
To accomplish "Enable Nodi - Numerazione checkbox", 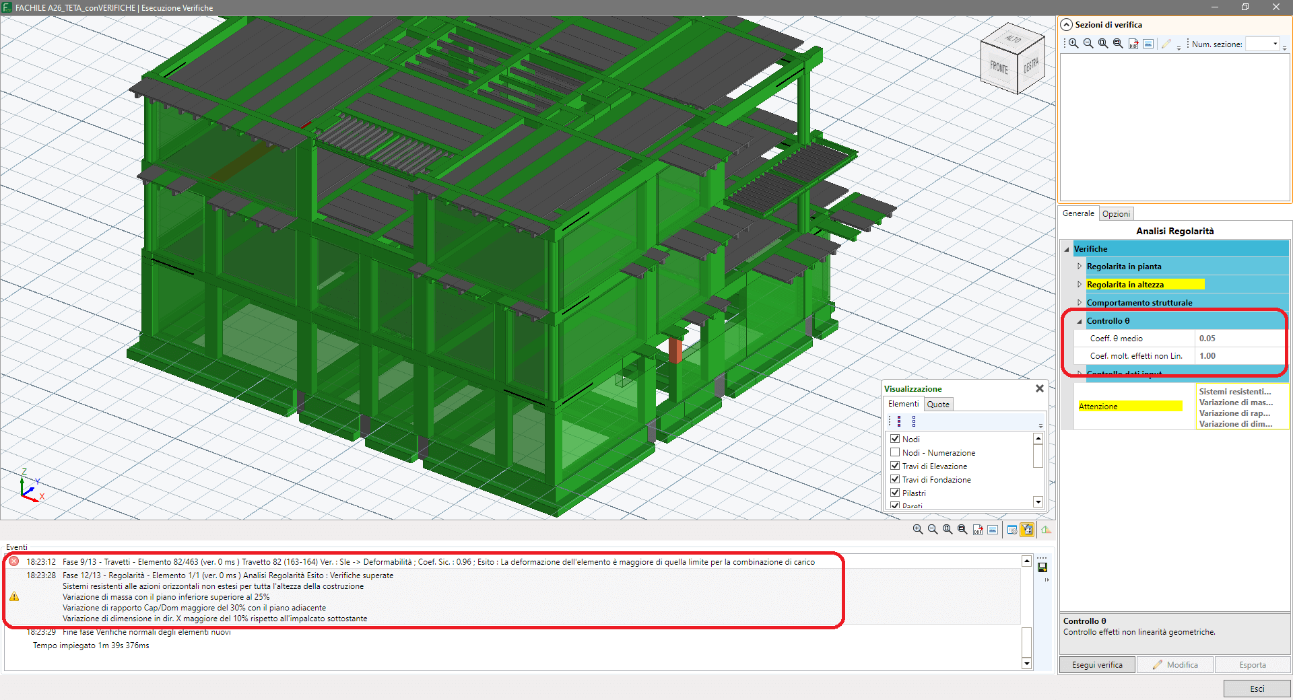I will point(895,452).
